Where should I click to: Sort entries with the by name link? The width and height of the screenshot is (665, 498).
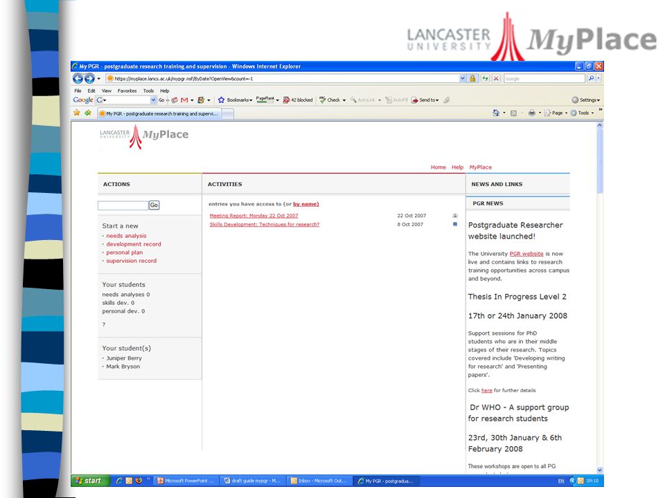coord(305,204)
